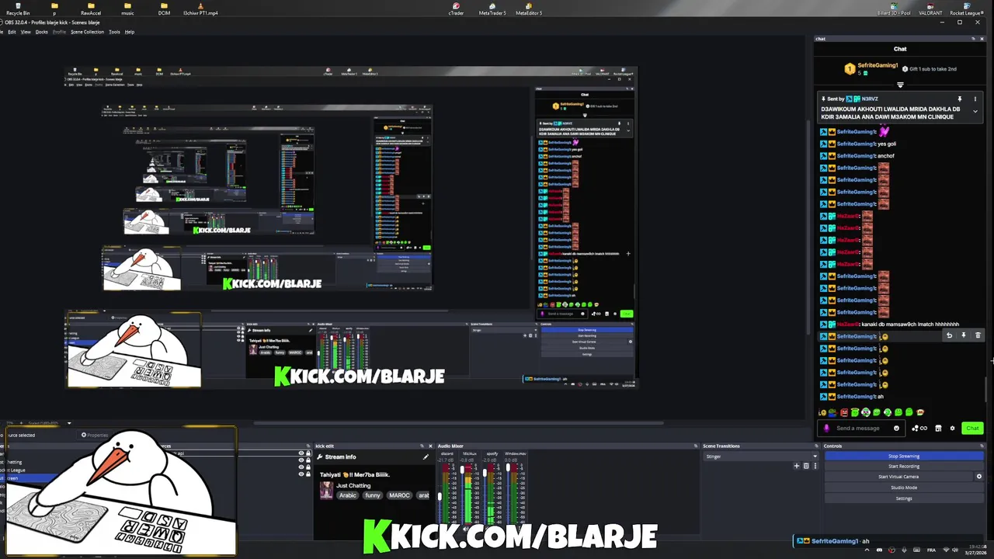Open the Edit menu in OBS
Image resolution: width=994 pixels, height=559 pixels.
coord(12,32)
